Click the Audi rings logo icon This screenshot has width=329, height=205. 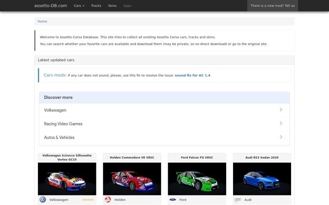click(238, 200)
